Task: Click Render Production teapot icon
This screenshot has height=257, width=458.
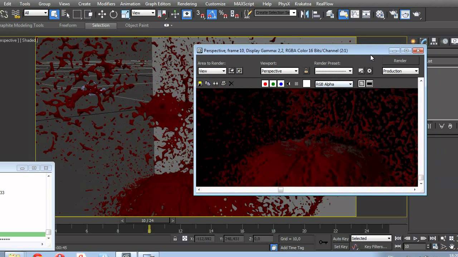Action: tap(416, 14)
